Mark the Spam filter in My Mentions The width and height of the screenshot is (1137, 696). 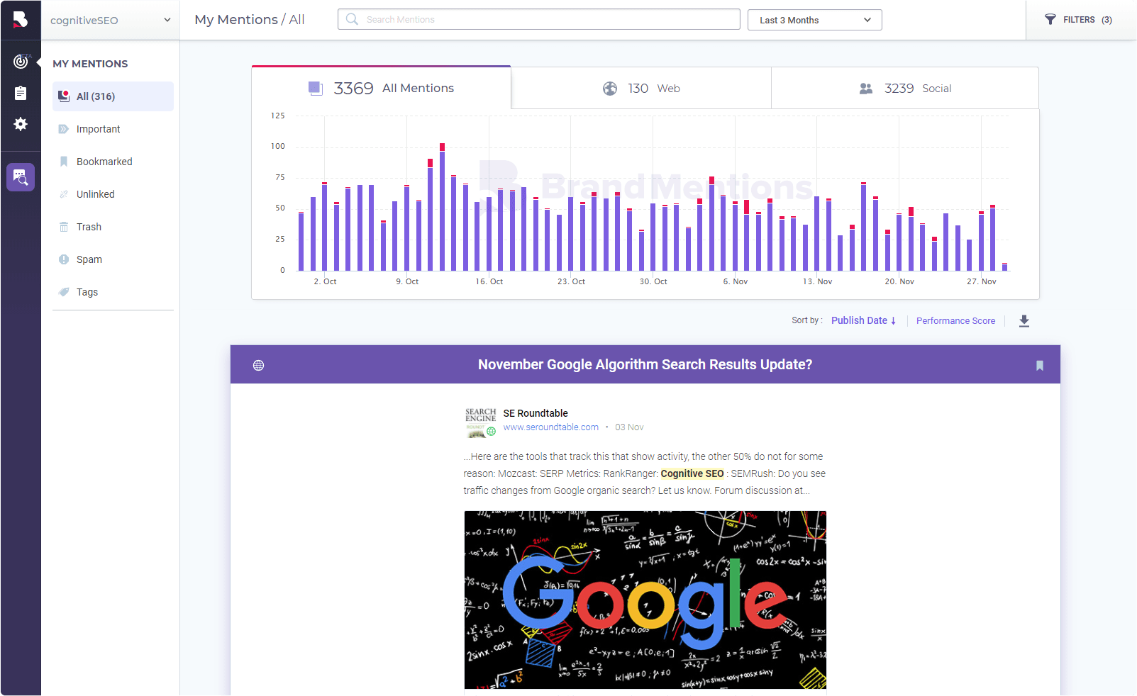coord(89,259)
